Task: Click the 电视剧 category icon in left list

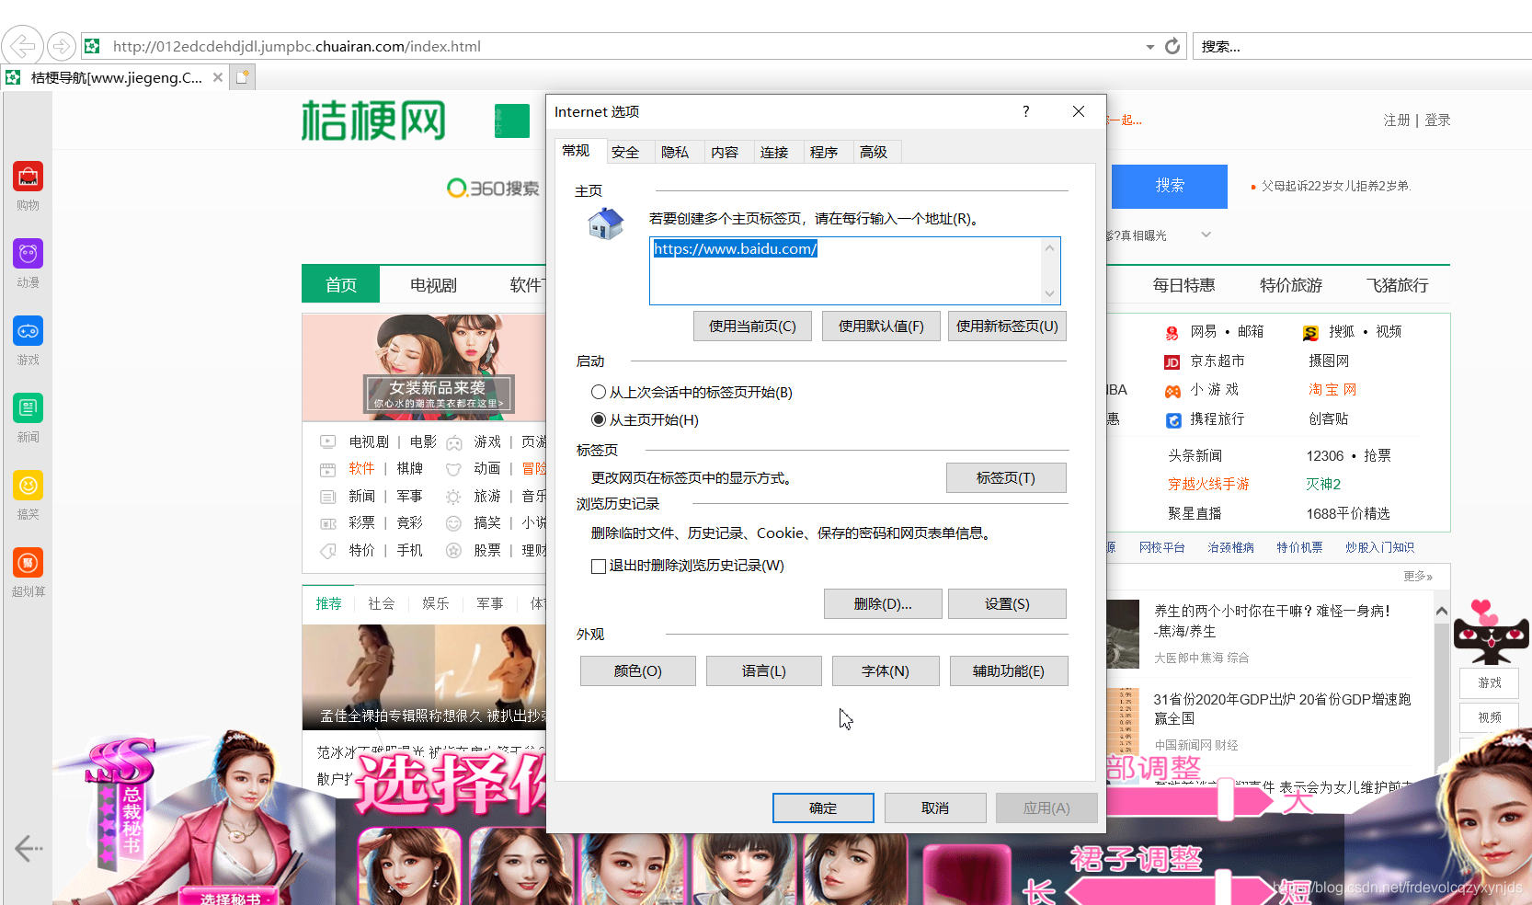Action: pos(327,441)
